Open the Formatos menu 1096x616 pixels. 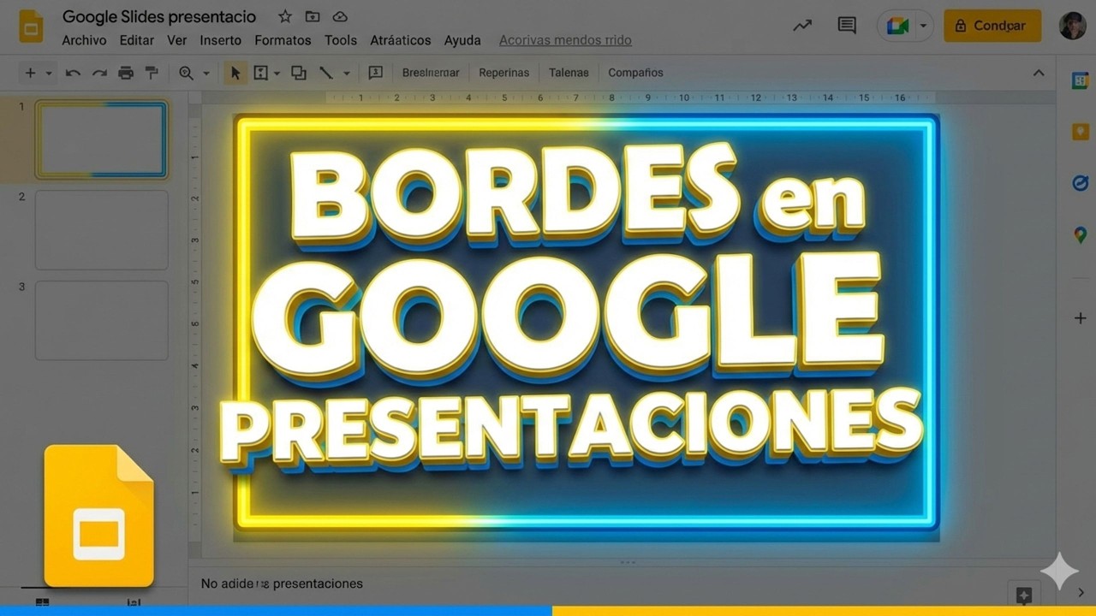pos(283,40)
